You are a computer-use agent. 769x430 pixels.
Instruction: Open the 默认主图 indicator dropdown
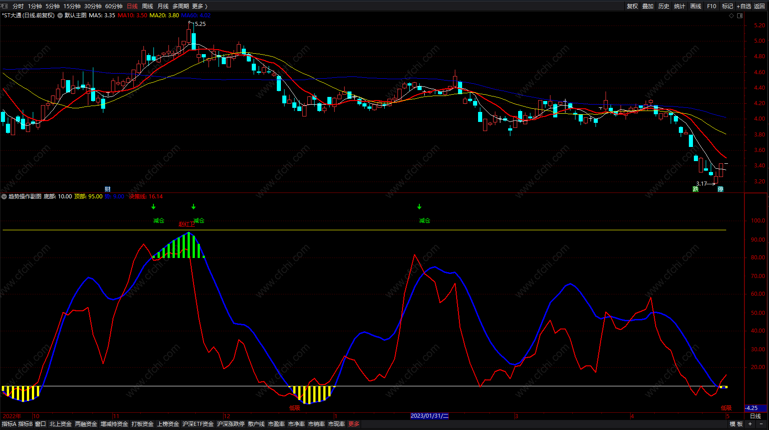60,15
